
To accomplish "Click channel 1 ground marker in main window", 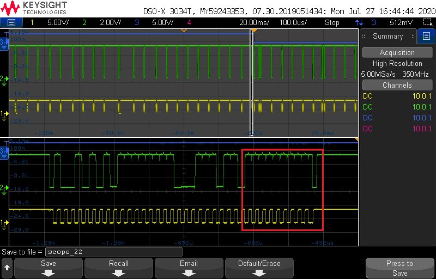I will tap(4, 115).
